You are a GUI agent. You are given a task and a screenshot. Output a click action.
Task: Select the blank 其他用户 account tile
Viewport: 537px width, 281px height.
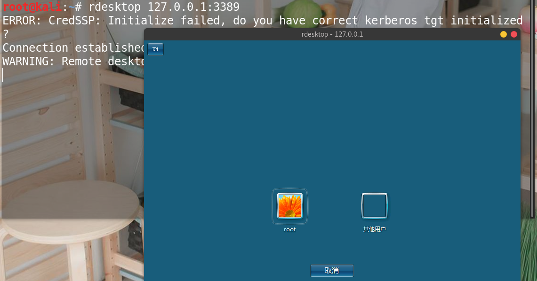tap(374, 205)
